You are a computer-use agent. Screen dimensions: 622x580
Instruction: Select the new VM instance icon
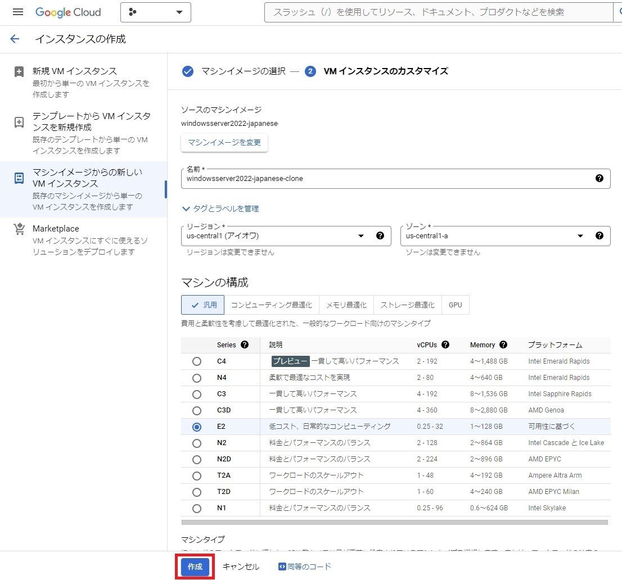pyautogui.click(x=19, y=72)
